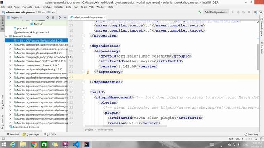This screenshot has height=148, width=264.
Task: Click 27:1 cursor position indicator
Action: (x=231, y=139)
